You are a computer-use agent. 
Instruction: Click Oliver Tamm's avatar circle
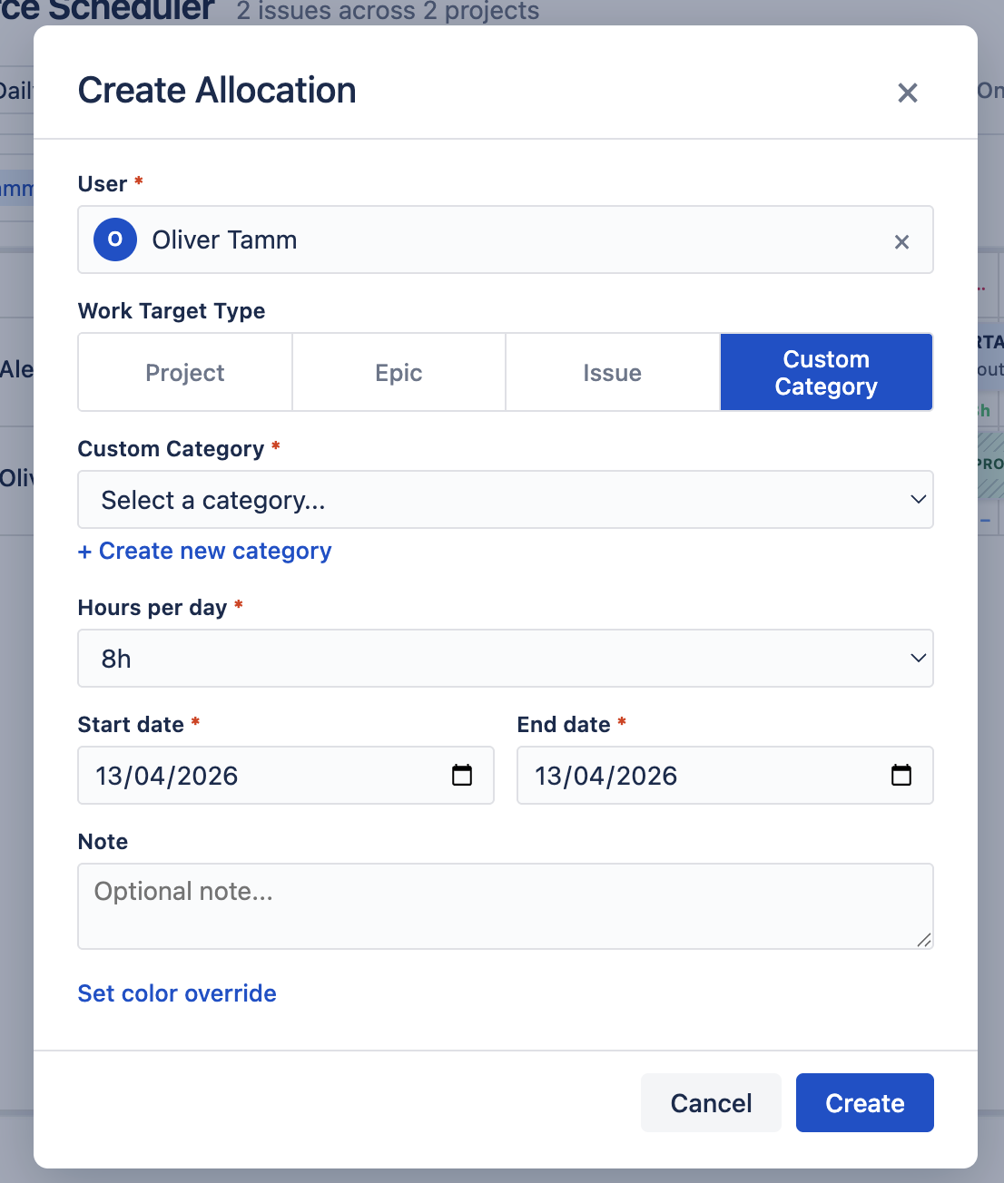(114, 240)
